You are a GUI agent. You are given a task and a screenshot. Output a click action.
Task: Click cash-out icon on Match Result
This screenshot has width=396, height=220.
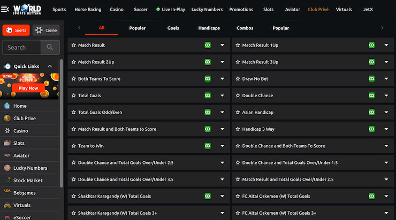[x=208, y=45]
